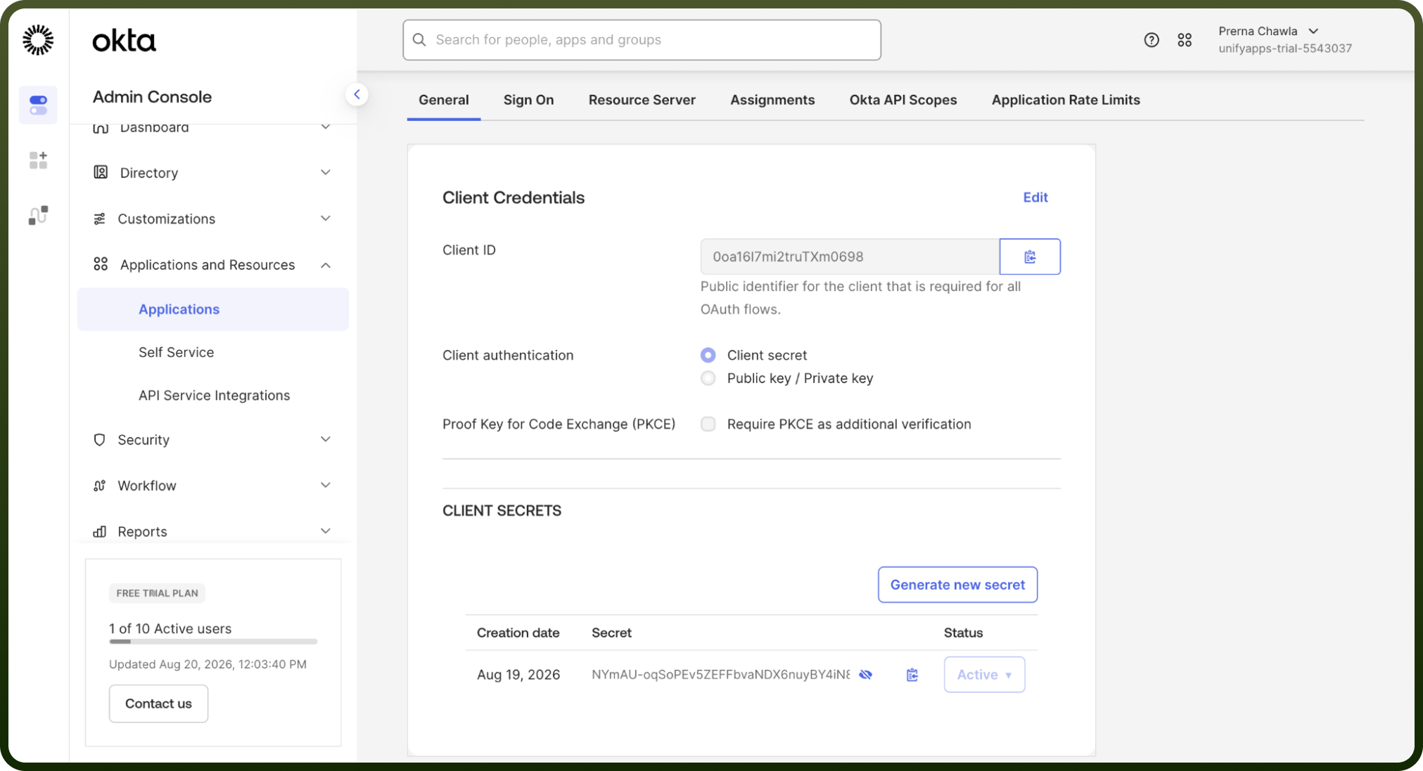The image size is (1423, 771).
Task: Switch to the Sign On tab
Action: (528, 100)
